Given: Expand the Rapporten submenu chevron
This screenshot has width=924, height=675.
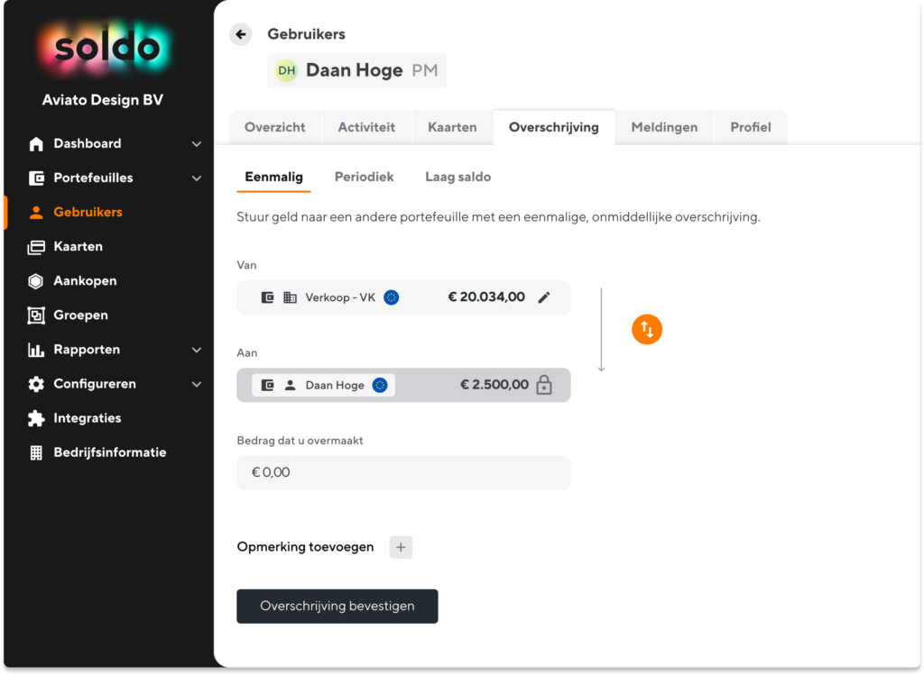Looking at the screenshot, I should [x=196, y=350].
